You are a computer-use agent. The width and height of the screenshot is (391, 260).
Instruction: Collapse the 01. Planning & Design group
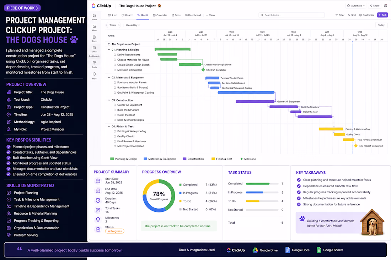click(109, 50)
